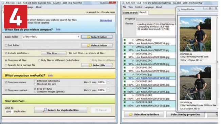
Task: Click Select folder button for 2nd folder
Action: tap(97, 46)
